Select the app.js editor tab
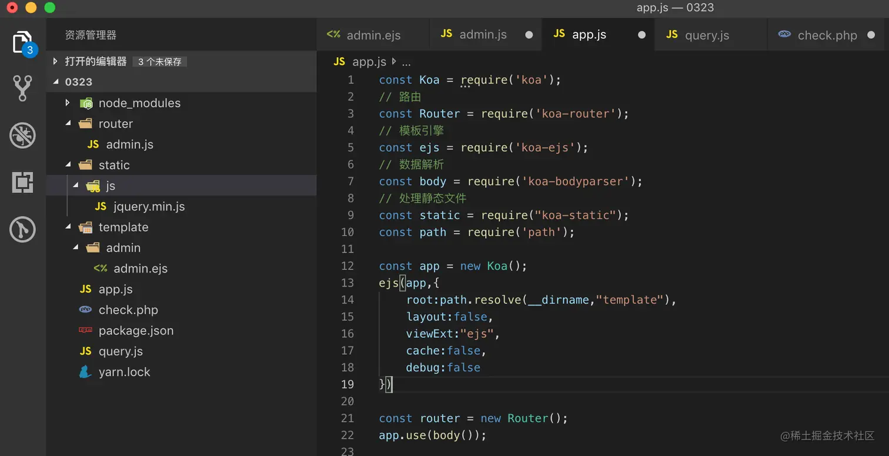The width and height of the screenshot is (889, 456). coord(599,35)
